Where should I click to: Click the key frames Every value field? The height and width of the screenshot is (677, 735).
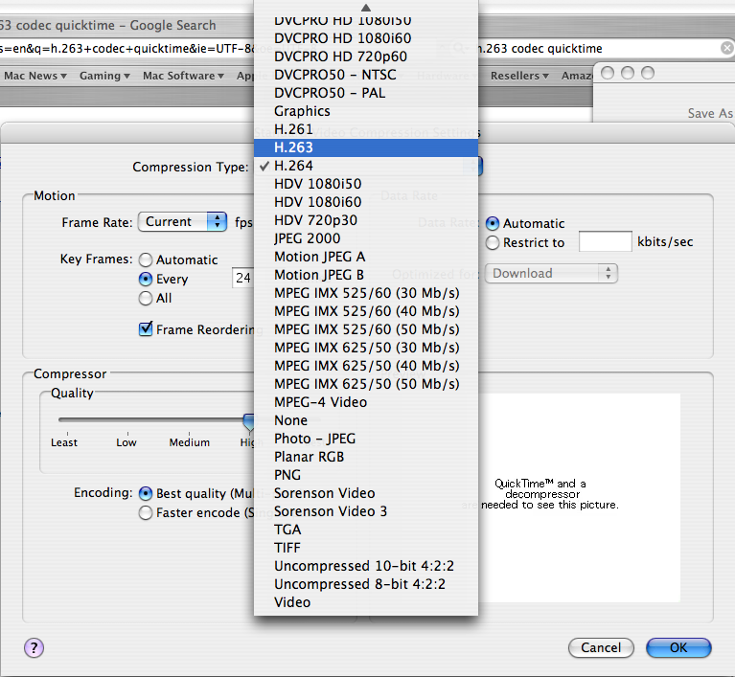(x=243, y=278)
